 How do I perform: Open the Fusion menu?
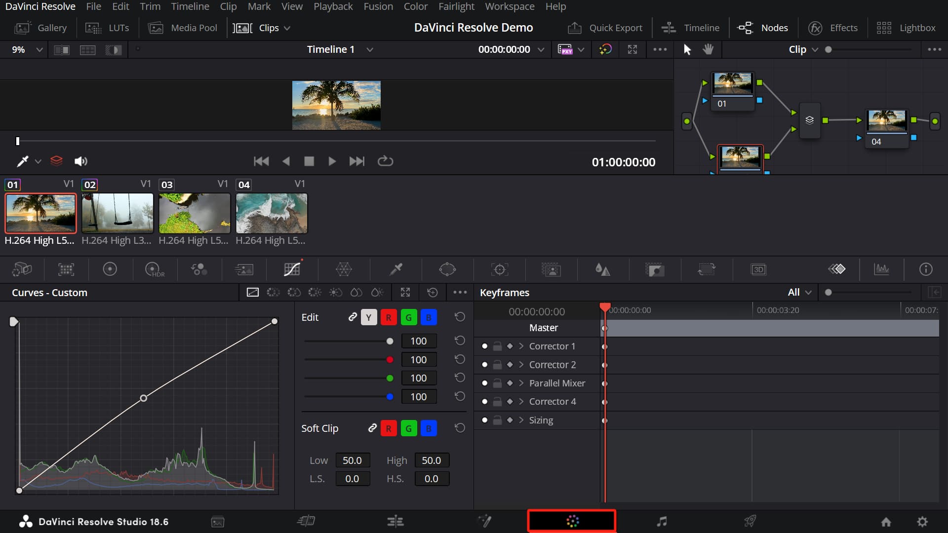pyautogui.click(x=378, y=6)
